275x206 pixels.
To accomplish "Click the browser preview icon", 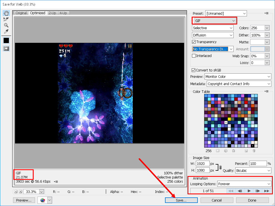I will [42, 200].
